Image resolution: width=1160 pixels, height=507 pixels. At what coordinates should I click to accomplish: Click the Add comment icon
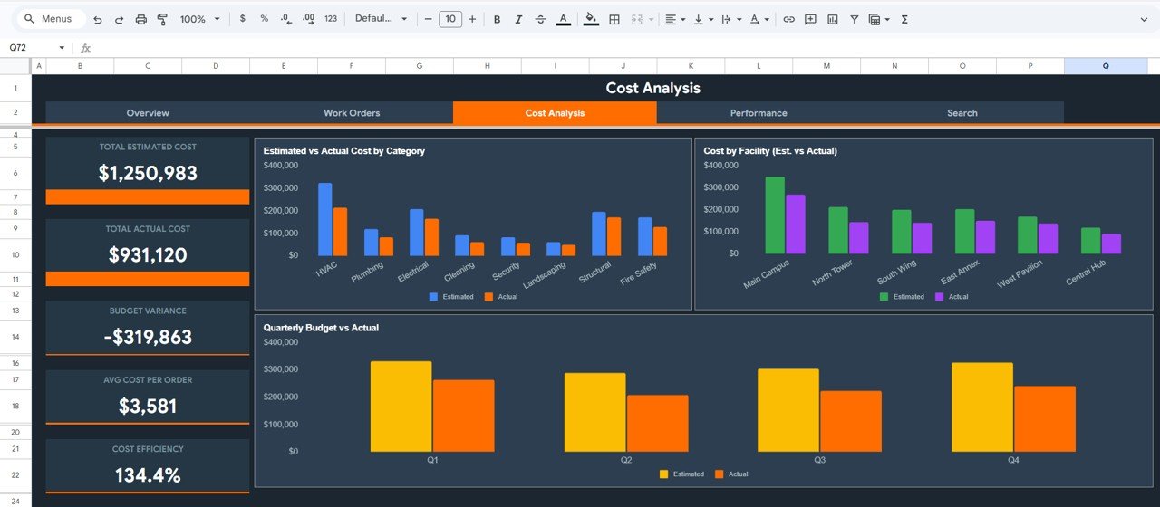(810, 19)
